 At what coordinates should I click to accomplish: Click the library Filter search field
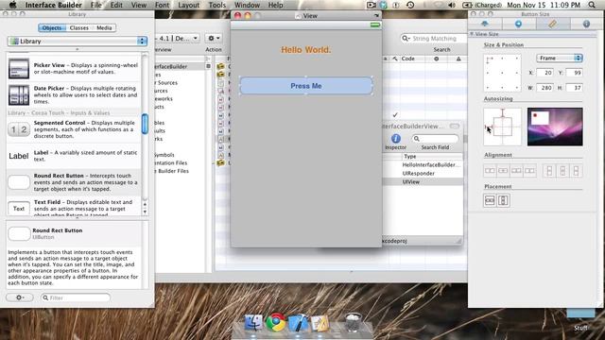click(76, 297)
